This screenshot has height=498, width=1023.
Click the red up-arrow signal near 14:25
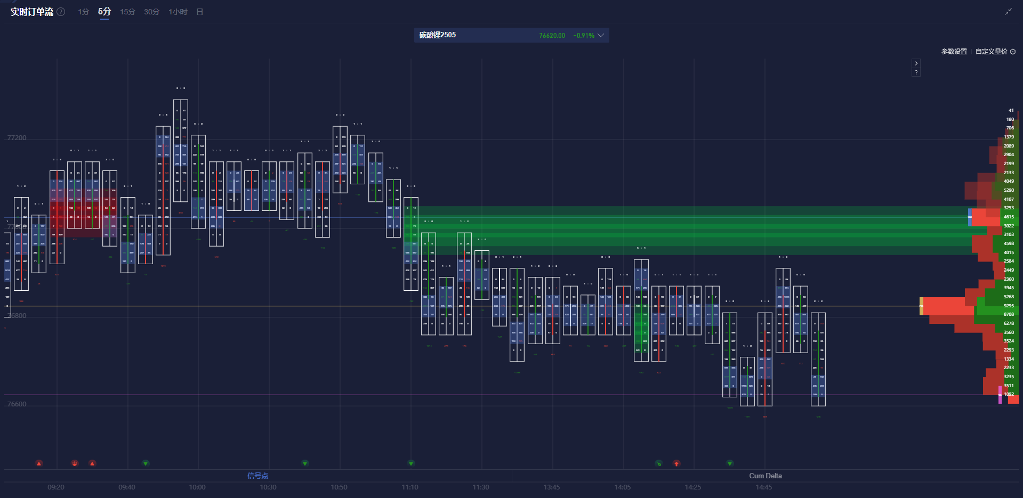pos(676,463)
